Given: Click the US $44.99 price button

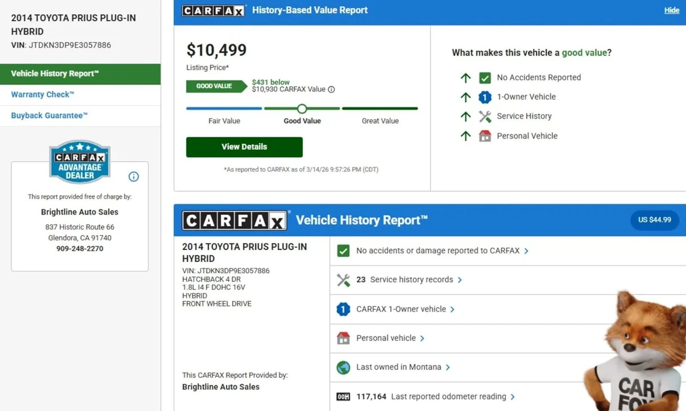Looking at the screenshot, I should click(655, 220).
